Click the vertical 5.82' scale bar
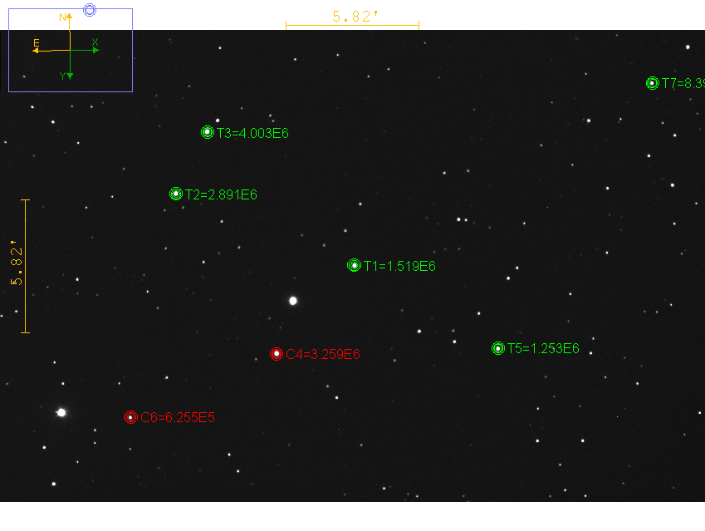Image resolution: width=705 pixels, height=531 pixels. [x=25, y=266]
